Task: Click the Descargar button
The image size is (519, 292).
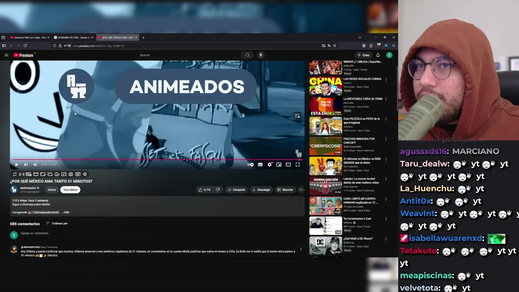Action: coord(261,190)
